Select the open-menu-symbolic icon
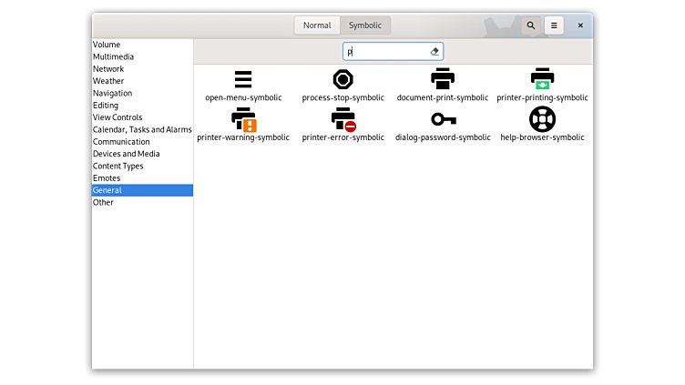 243,80
